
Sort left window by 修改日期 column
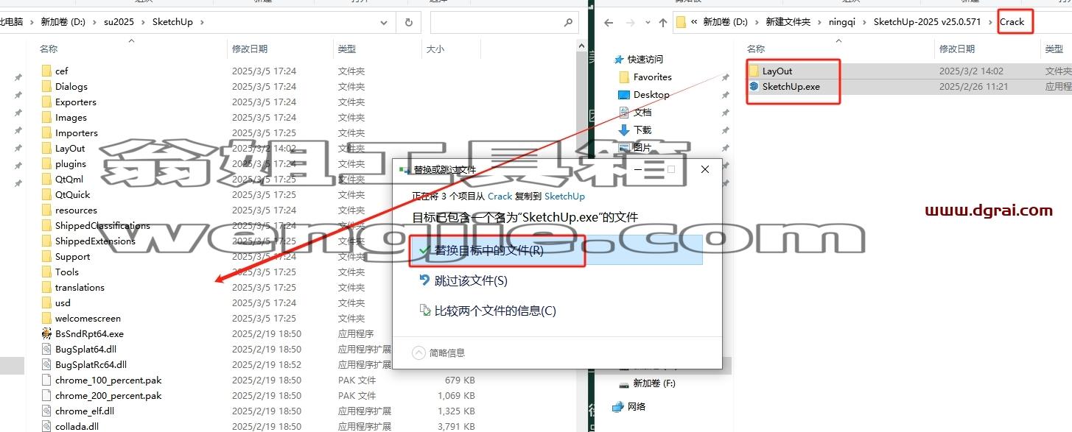tap(250, 49)
